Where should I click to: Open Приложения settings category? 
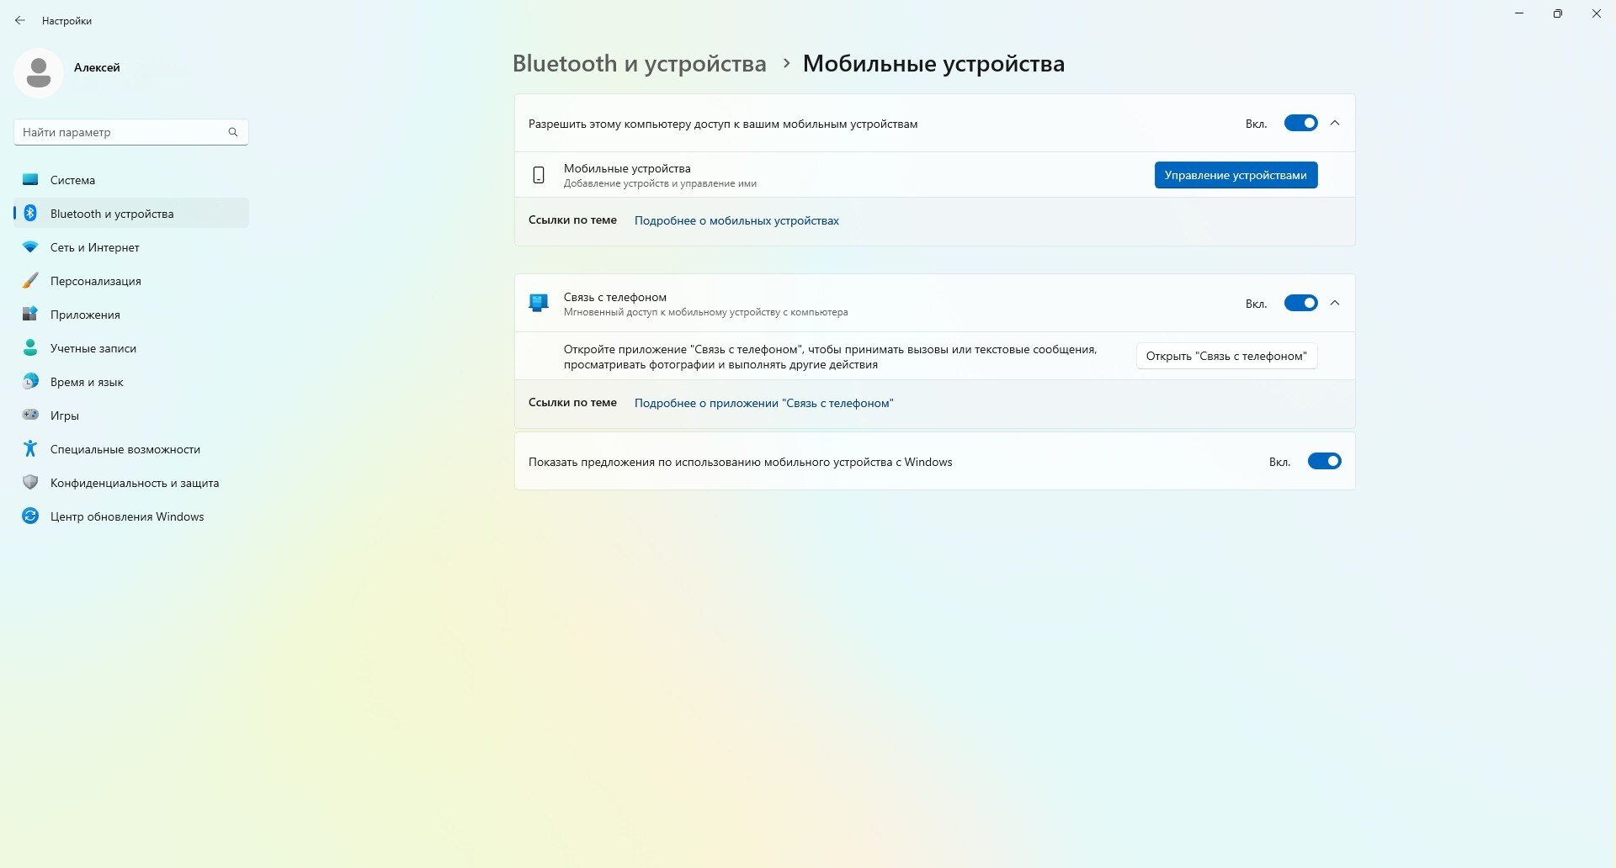point(131,315)
